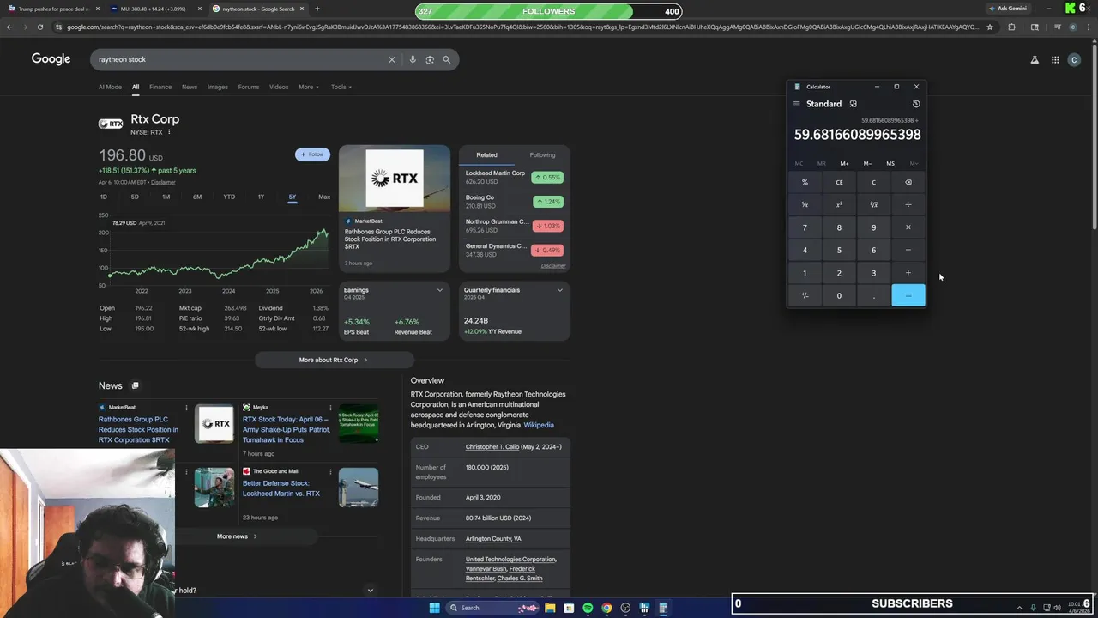
Task: Select the 1D chart range
Action: pyautogui.click(x=104, y=197)
